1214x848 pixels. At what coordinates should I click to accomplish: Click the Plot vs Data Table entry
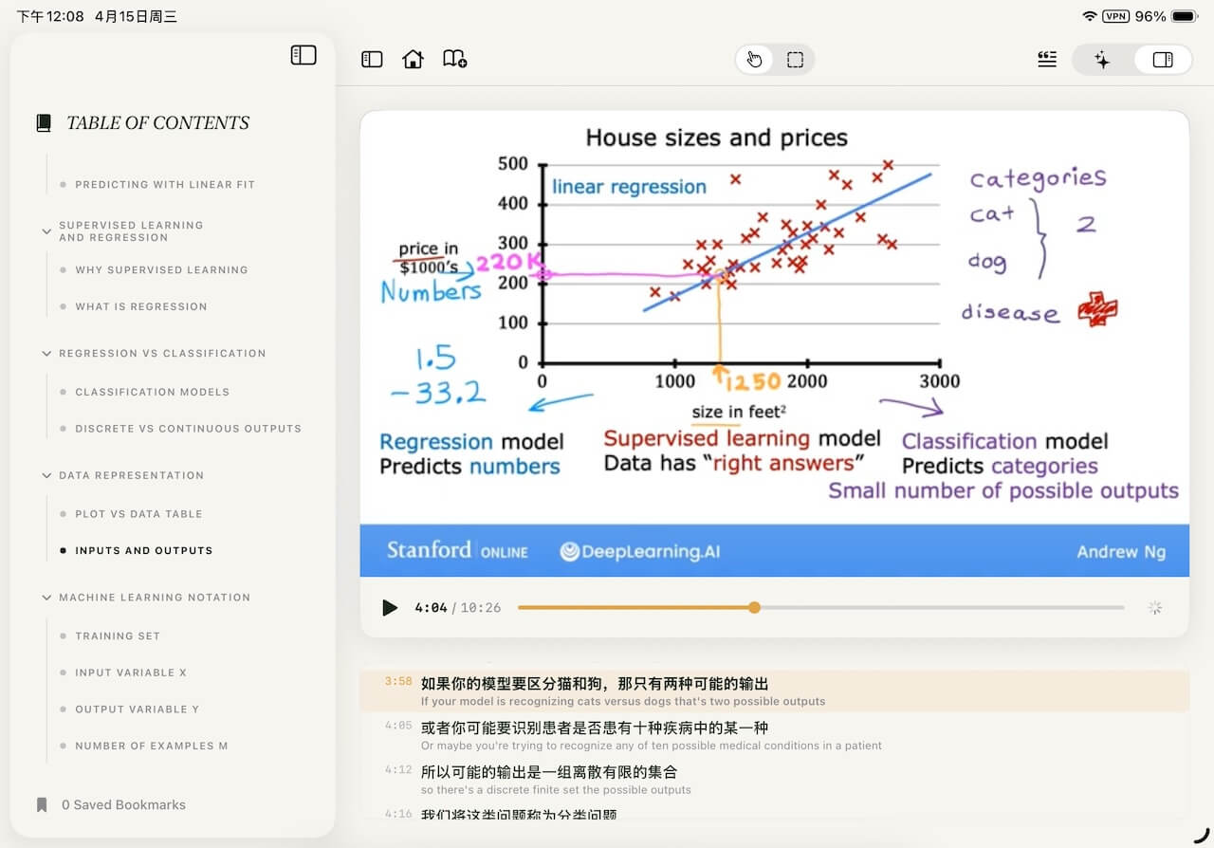(x=138, y=513)
